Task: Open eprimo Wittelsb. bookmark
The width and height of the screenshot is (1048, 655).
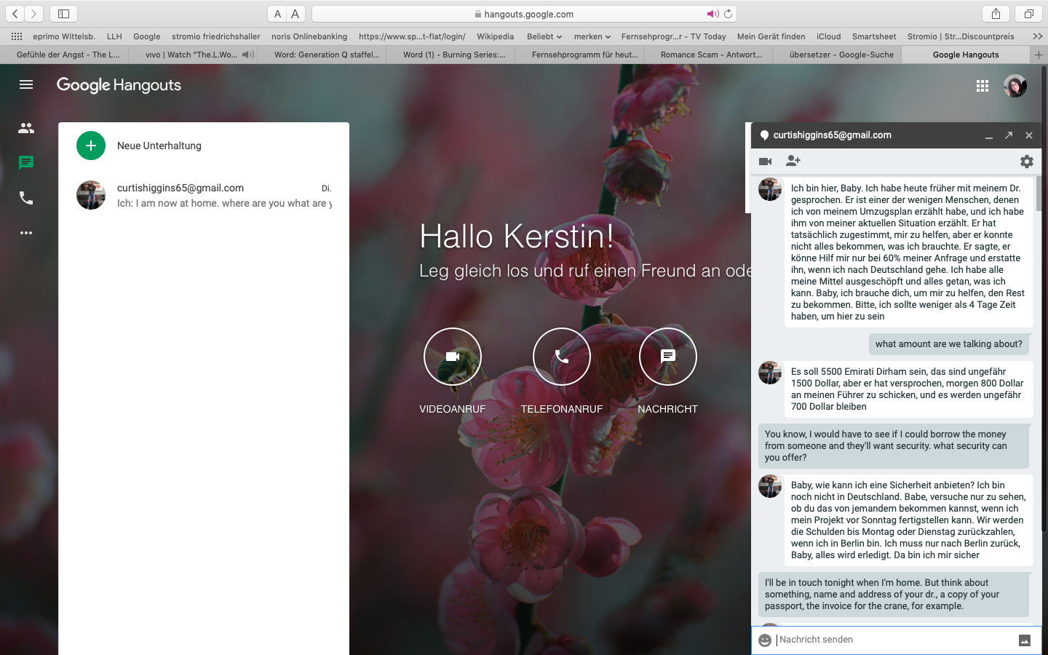Action: pyautogui.click(x=64, y=36)
